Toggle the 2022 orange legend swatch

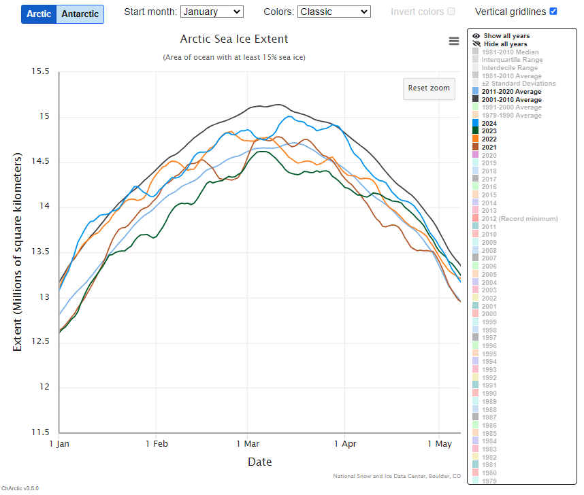(x=475, y=139)
